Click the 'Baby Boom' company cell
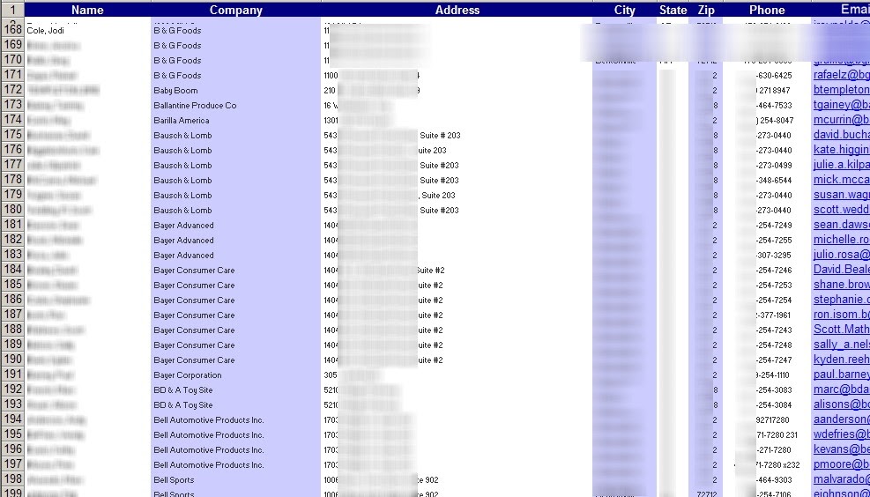This screenshot has width=870, height=497. [x=175, y=91]
